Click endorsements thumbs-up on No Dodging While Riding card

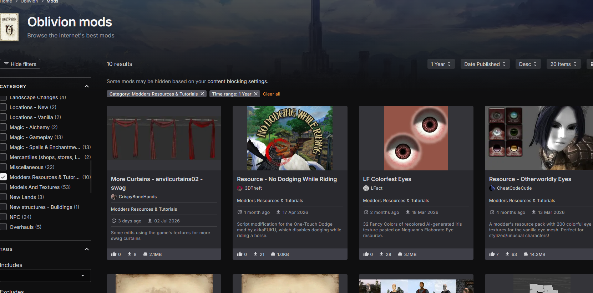240,254
